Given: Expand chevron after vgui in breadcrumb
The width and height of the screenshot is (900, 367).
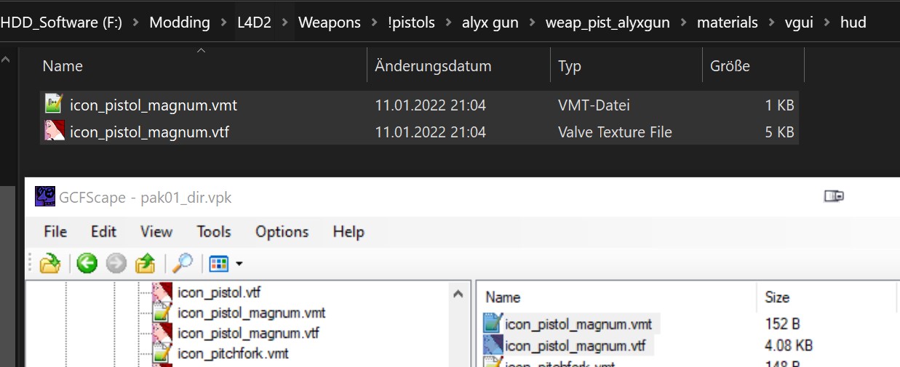Looking at the screenshot, I should [x=827, y=23].
